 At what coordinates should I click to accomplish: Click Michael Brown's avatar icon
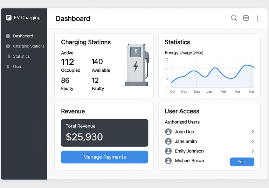point(168,161)
